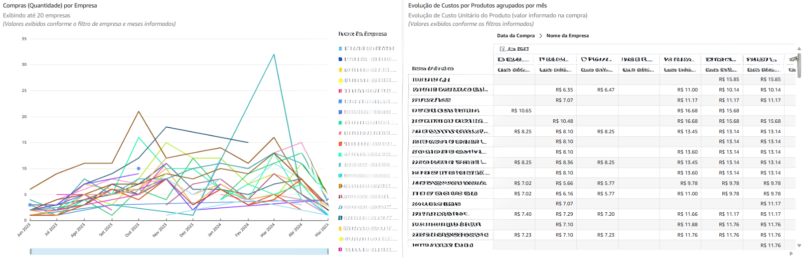Click the blue data point at Out 2023

(139, 169)
